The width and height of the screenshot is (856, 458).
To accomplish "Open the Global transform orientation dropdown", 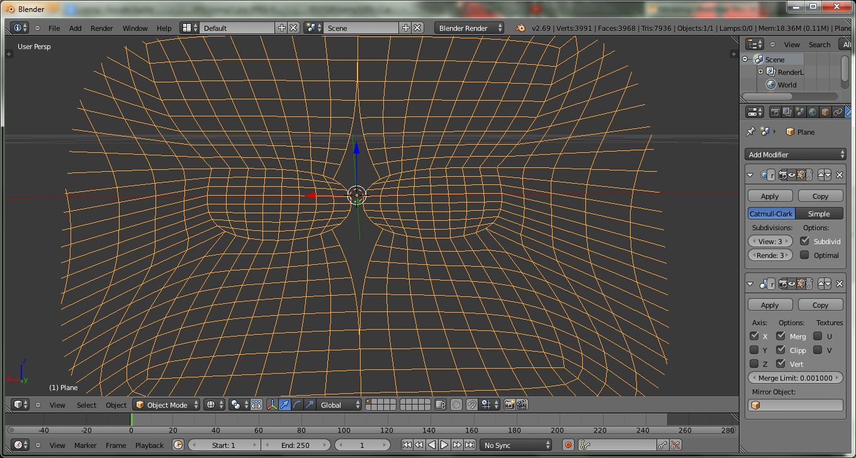I will (x=340, y=405).
